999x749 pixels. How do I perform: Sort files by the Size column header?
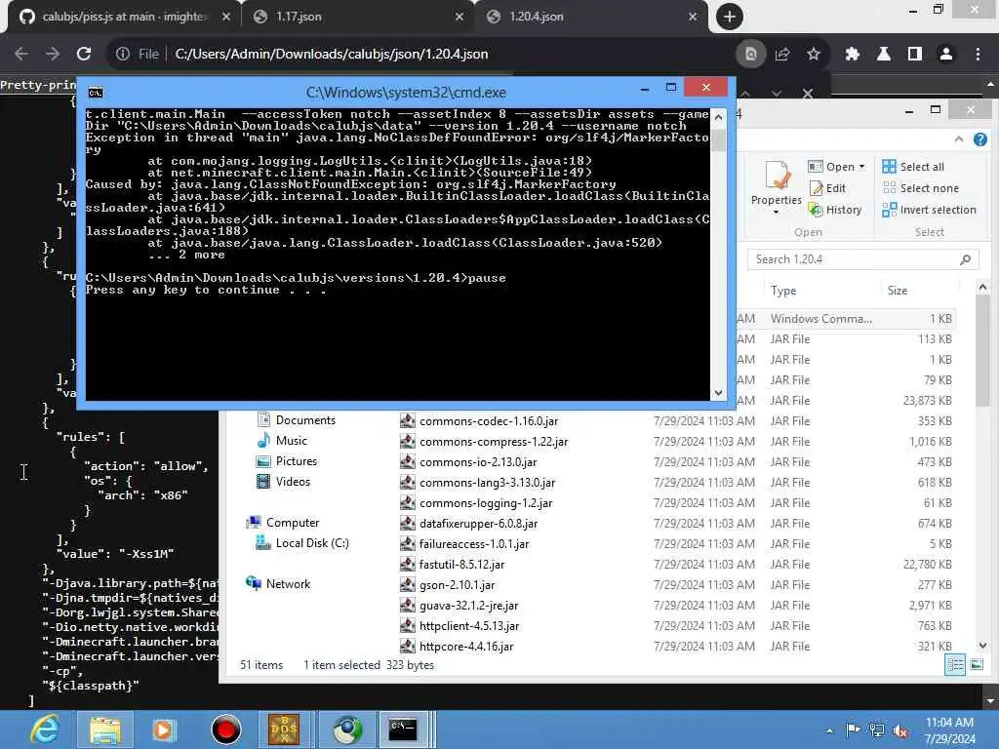click(919, 291)
